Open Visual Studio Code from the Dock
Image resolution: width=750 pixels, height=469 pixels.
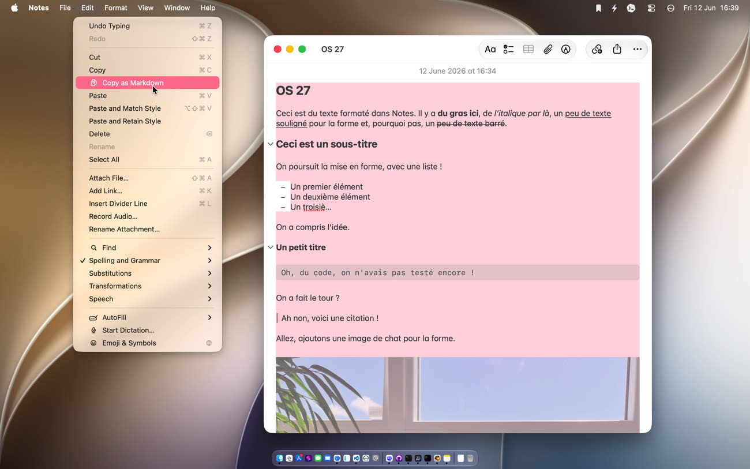coord(356,458)
